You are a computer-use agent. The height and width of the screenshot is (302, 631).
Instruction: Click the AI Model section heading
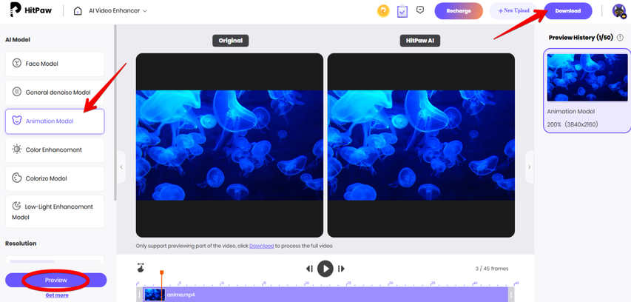point(18,39)
